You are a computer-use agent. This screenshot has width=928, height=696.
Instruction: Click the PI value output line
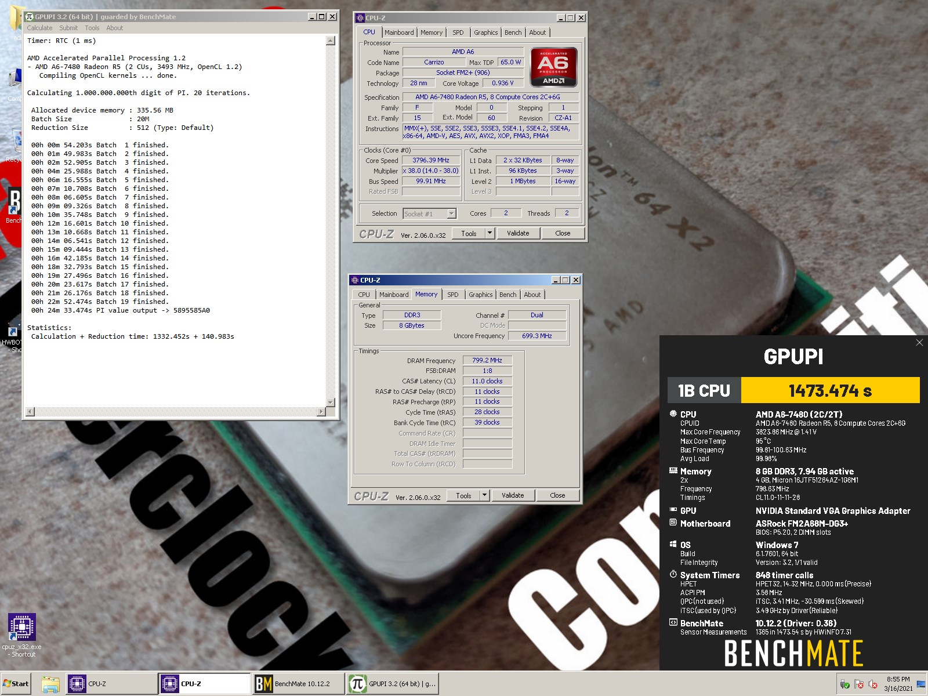[121, 310]
